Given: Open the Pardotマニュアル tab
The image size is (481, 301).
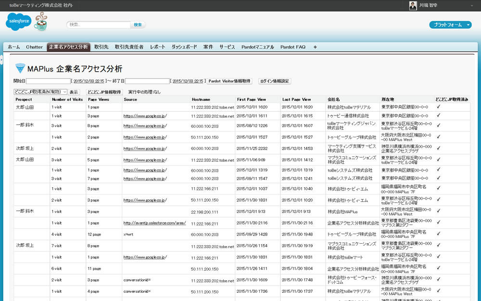Looking at the screenshot, I should [x=258, y=47].
